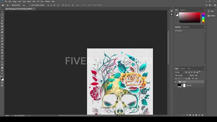Select the Paint Bucket tool
Image resolution: width=217 pixels, height=122 pixels.
2,47
